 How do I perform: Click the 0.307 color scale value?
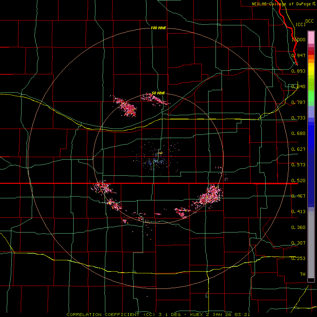[298, 243]
